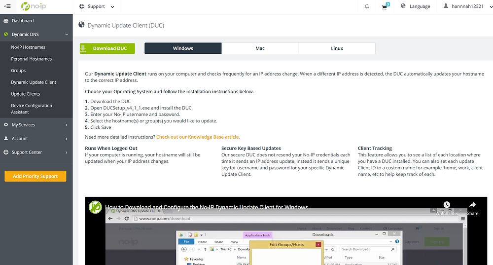493x265 pixels.
Task: Collapse the Dynamic DNS menu chevron
Action: (x=67, y=35)
